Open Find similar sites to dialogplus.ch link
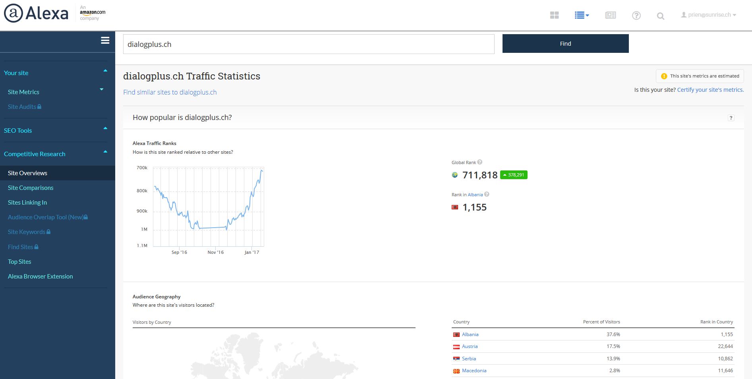Image resolution: width=752 pixels, height=379 pixels. (x=170, y=92)
